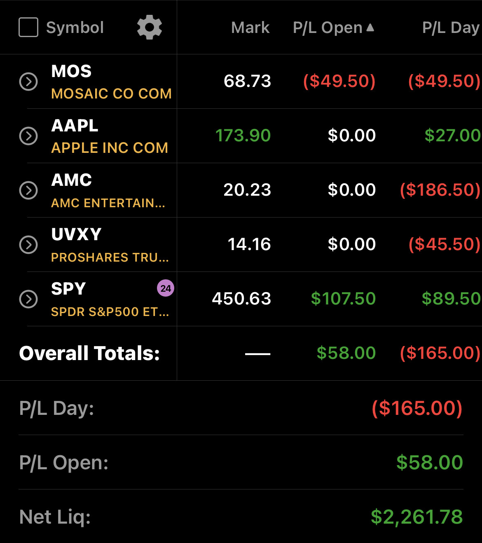Select the Symbol column header label
Screen dimensions: 482x543
(75, 28)
